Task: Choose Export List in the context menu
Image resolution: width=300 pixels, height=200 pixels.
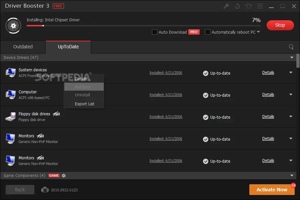Action: (84, 104)
